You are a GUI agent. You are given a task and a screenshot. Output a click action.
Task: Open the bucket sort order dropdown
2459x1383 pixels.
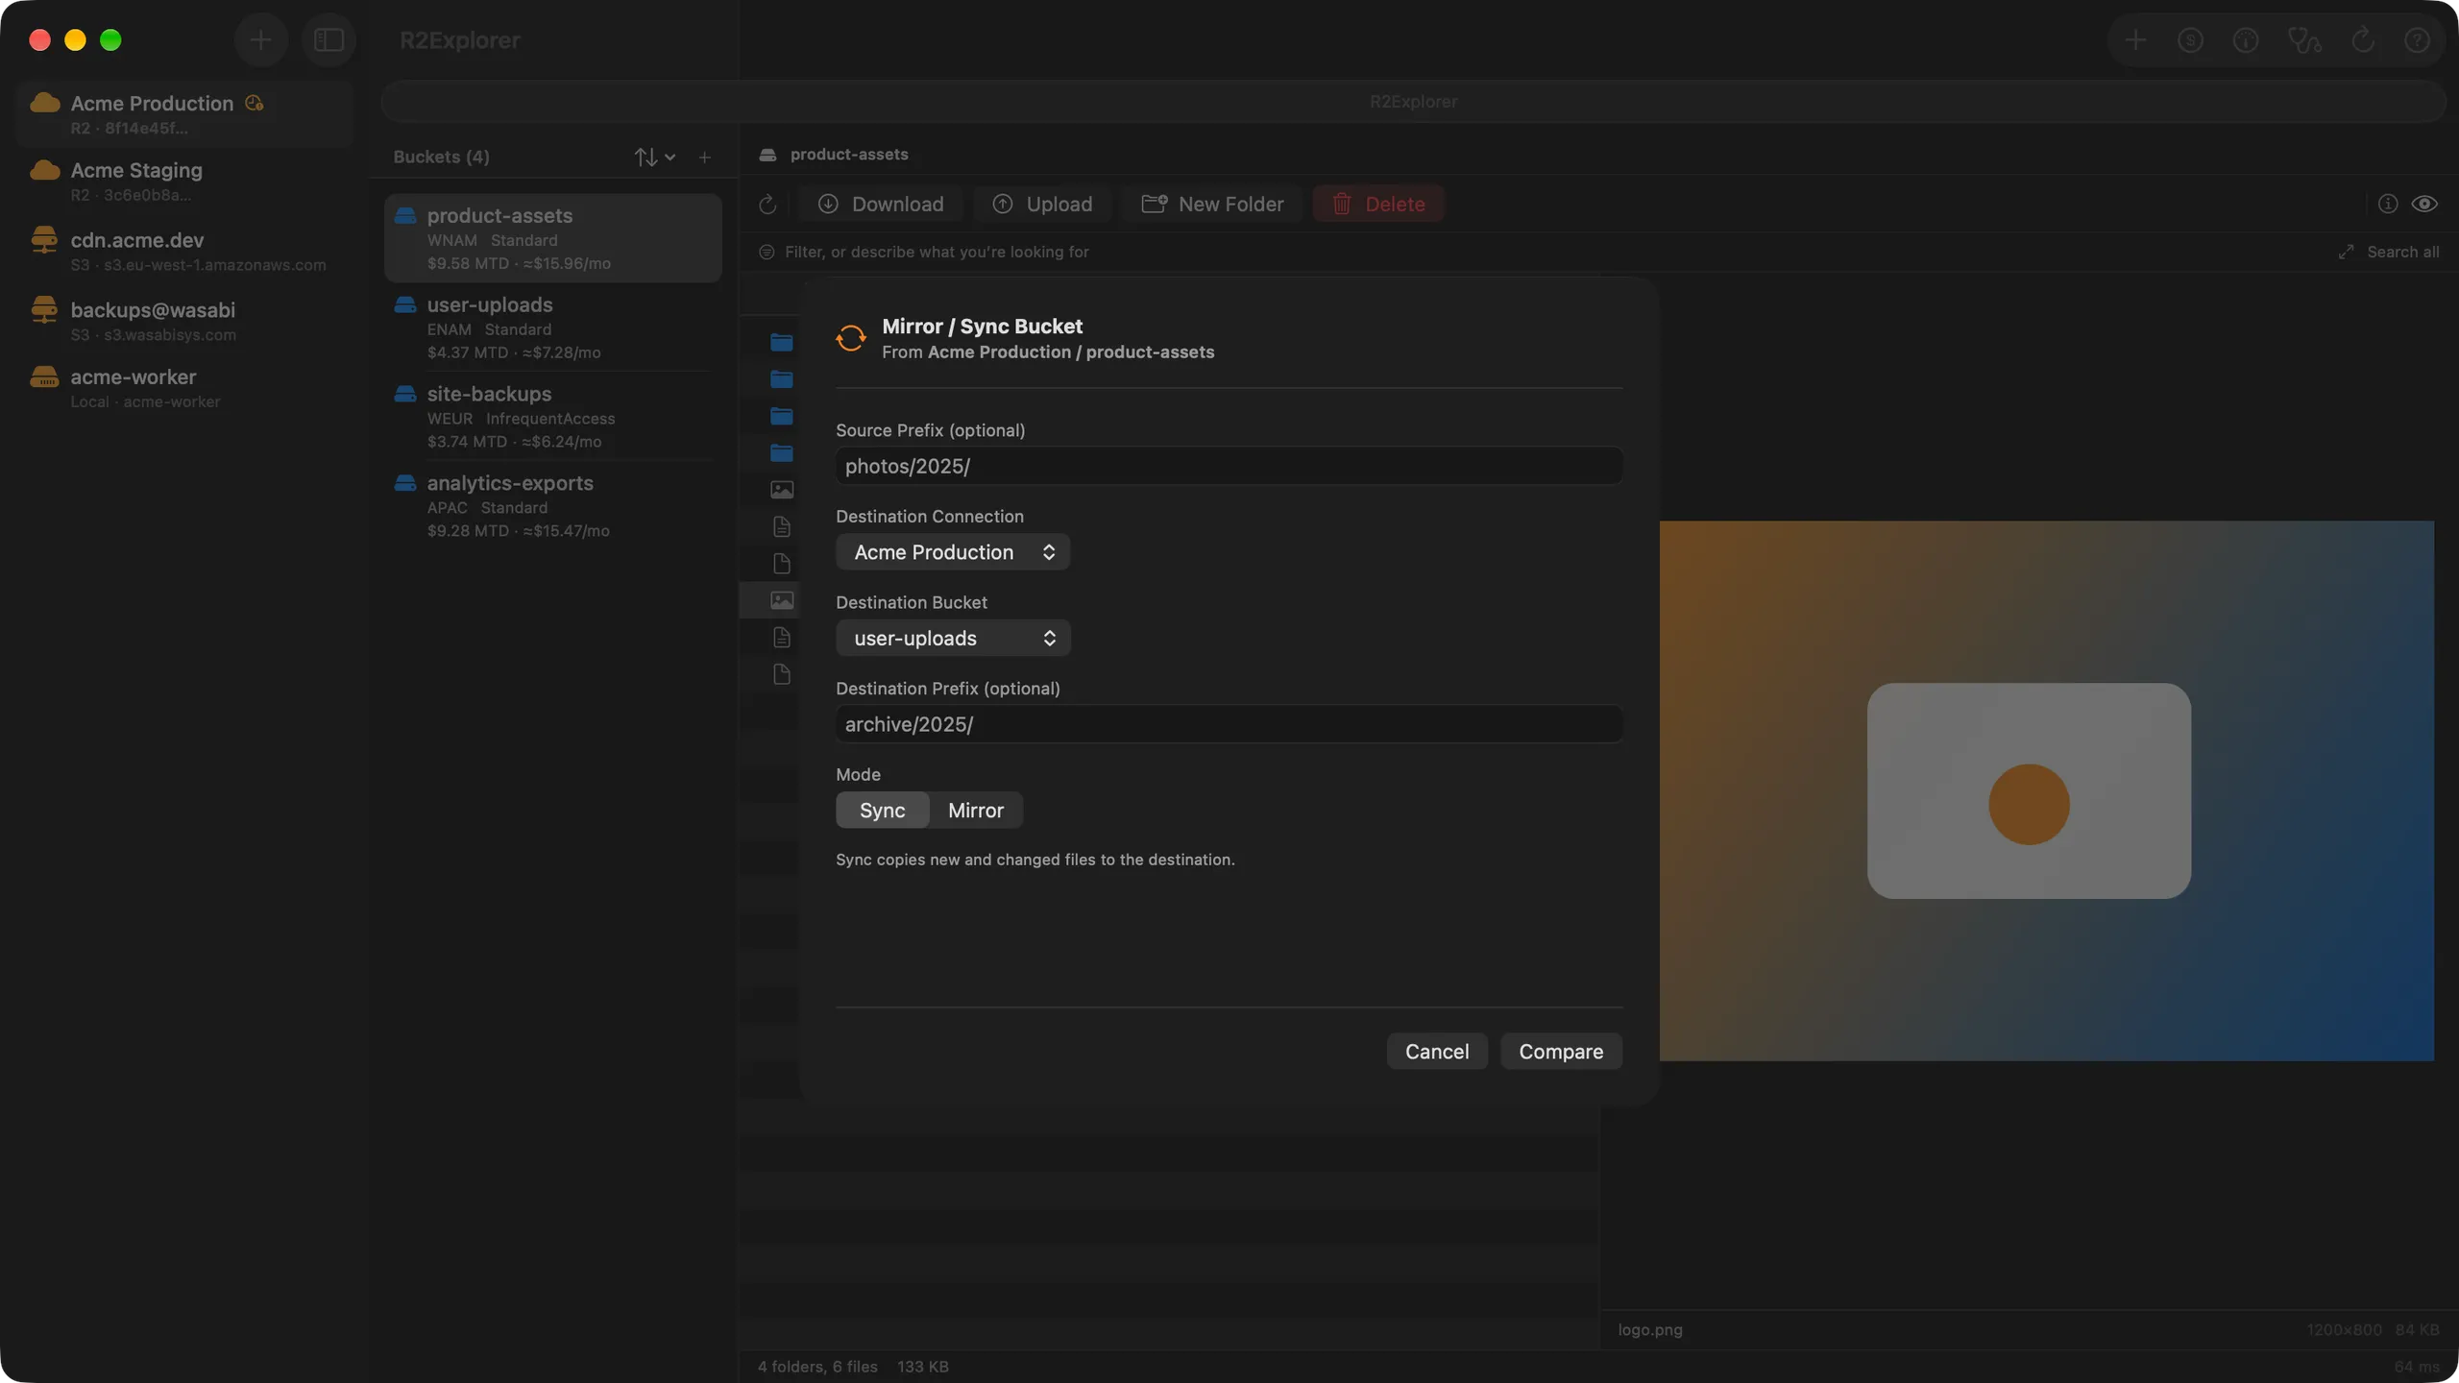tap(655, 158)
